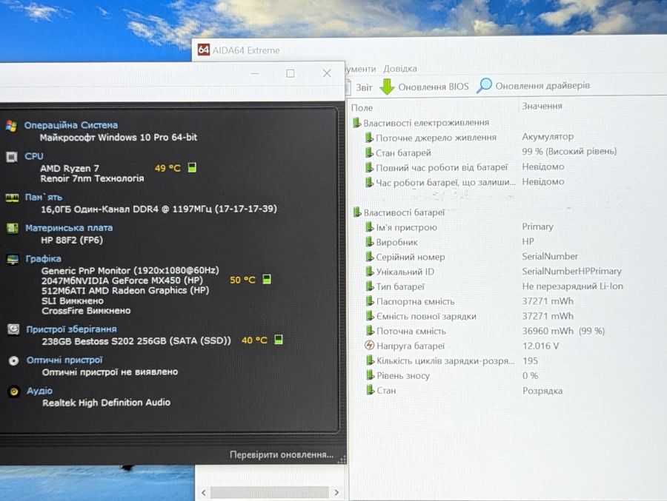Click the disc icon beside Оптичні пристрої
Image resolution: width=667 pixels, height=501 pixels.
tap(13, 361)
